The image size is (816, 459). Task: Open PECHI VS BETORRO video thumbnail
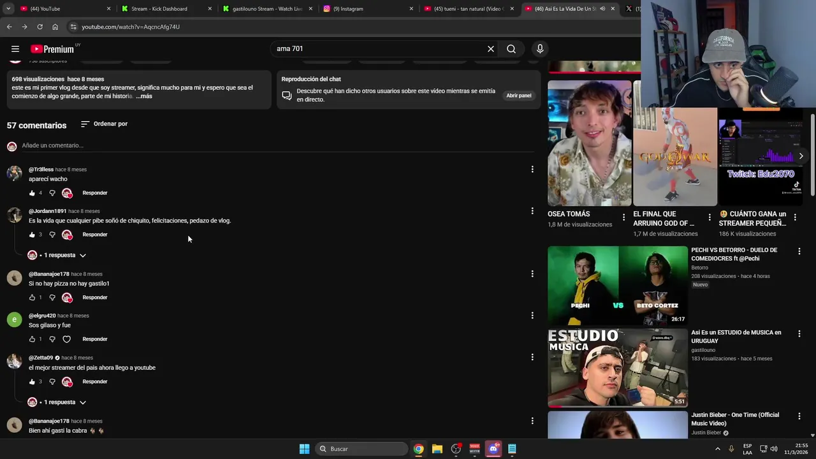(x=618, y=286)
